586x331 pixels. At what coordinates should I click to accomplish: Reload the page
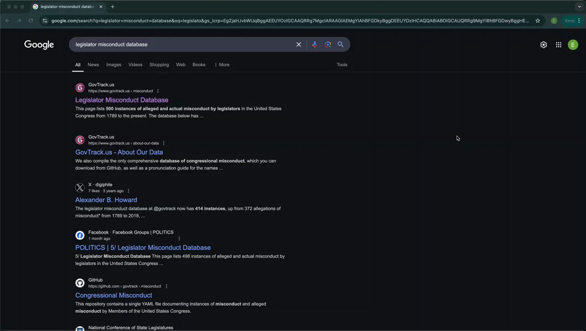[x=31, y=21]
